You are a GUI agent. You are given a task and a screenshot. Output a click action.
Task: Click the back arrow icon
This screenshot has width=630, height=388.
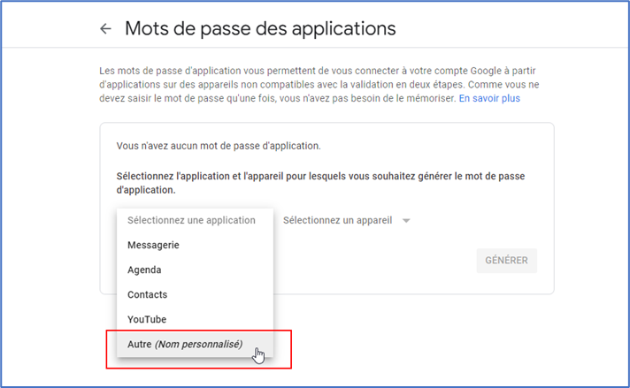[106, 28]
